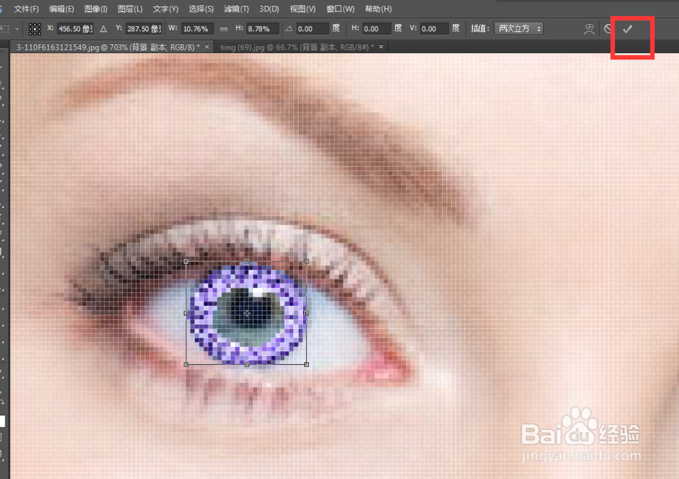Cancel the transform with the circle-slash icon
This screenshot has width=679, height=479.
(608, 29)
